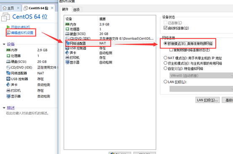Click the large CentOS 64 位 heading

click(x=30, y=17)
